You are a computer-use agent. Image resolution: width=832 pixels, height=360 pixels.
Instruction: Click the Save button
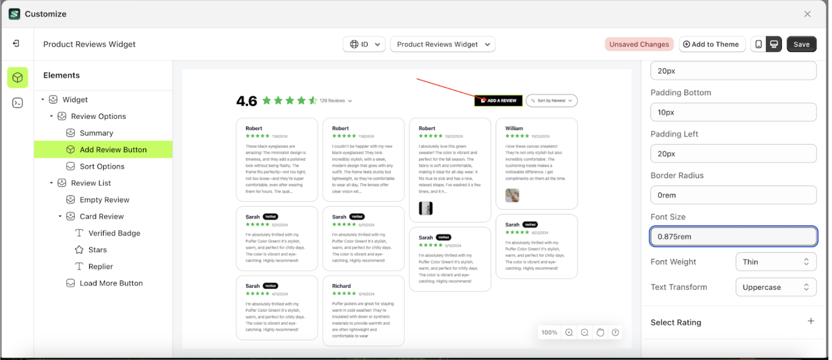click(802, 44)
